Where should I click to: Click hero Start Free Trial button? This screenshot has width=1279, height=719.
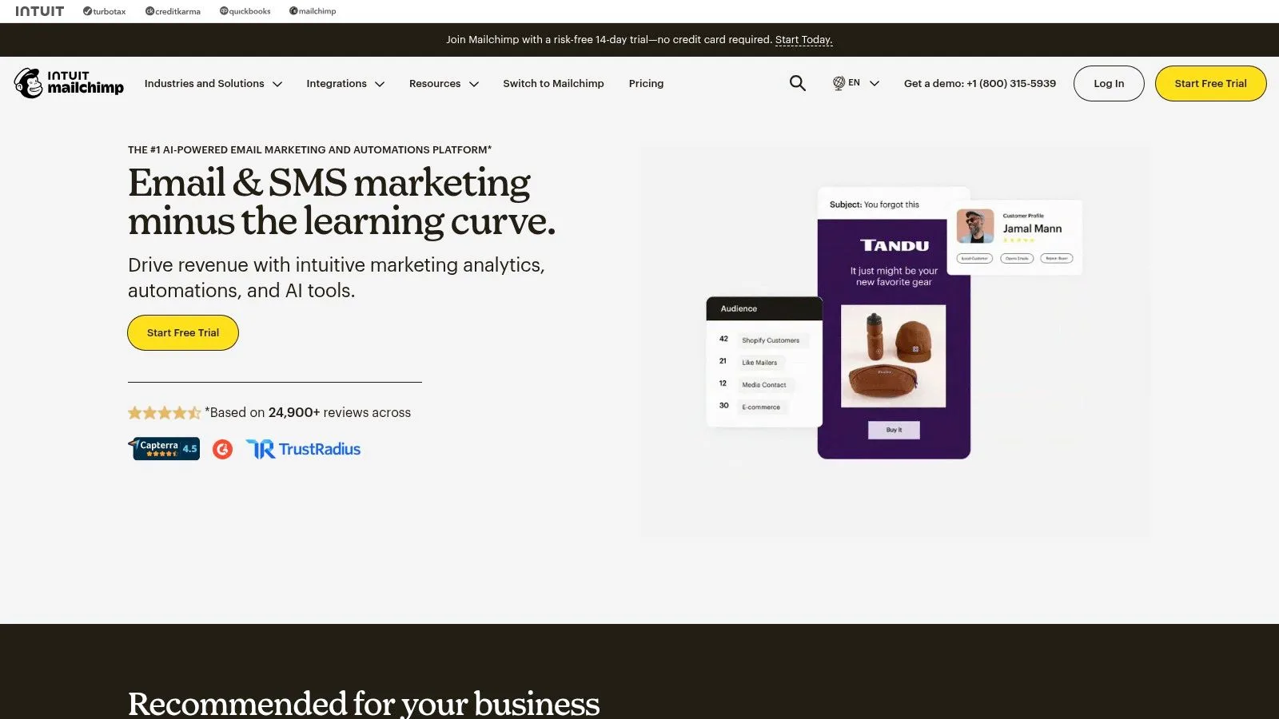click(x=183, y=332)
